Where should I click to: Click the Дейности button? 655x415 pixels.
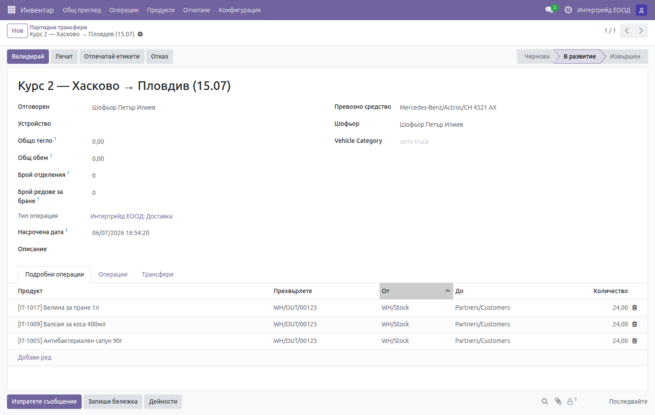163,401
